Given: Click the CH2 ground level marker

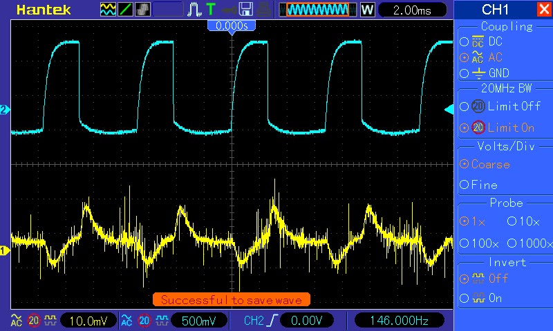Looking at the screenshot, I should (4, 110).
